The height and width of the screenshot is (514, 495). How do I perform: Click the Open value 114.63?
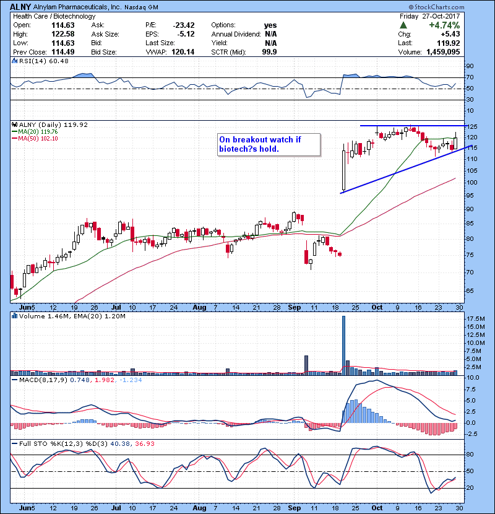click(63, 25)
